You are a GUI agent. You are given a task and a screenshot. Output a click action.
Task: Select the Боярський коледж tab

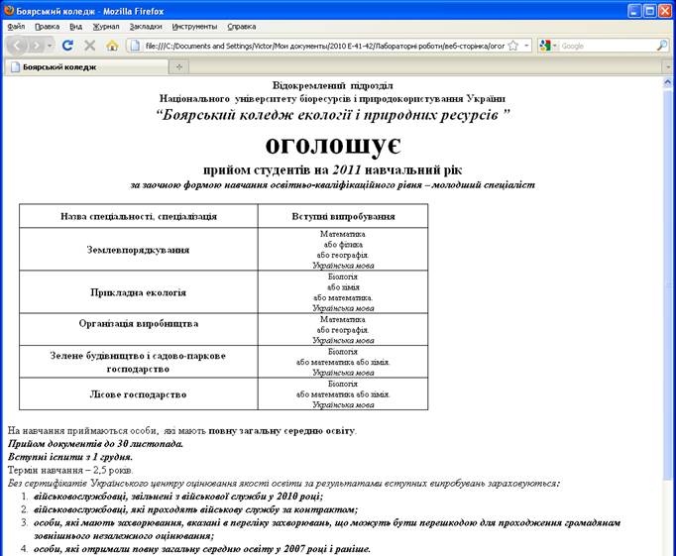point(86,66)
